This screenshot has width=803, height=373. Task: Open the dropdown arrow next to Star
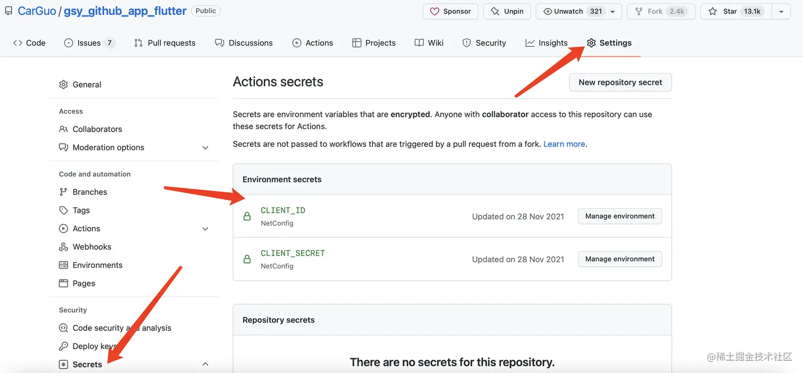781,11
